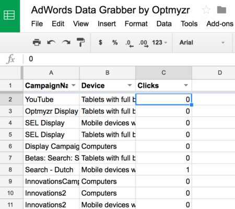This screenshot has width=235, height=209.
Task: Open the File menu
Action: 37,24
